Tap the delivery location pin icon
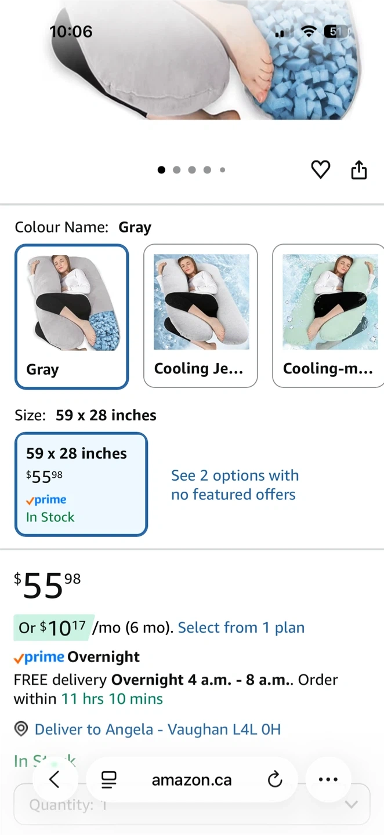Viewport: 384px width, 835px height. [21, 729]
